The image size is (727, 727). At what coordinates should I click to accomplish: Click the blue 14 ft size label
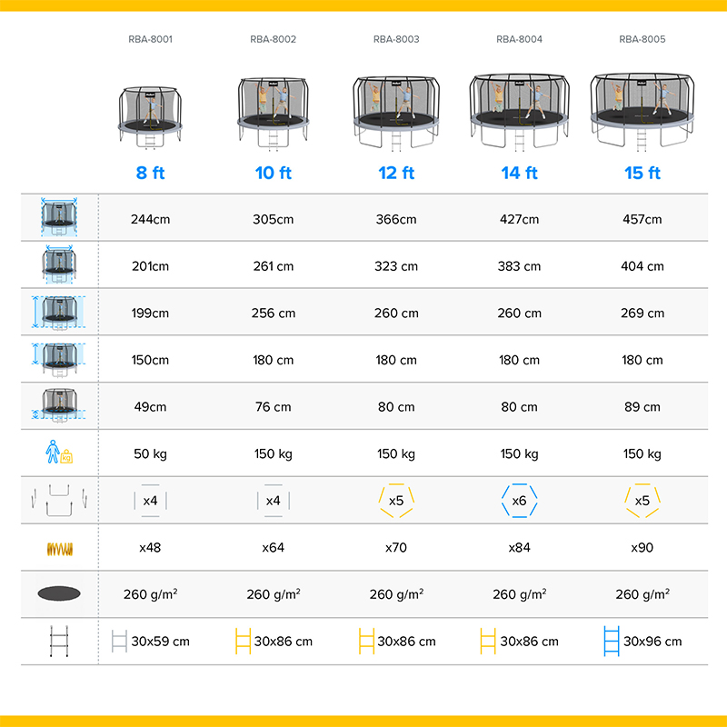(519, 173)
